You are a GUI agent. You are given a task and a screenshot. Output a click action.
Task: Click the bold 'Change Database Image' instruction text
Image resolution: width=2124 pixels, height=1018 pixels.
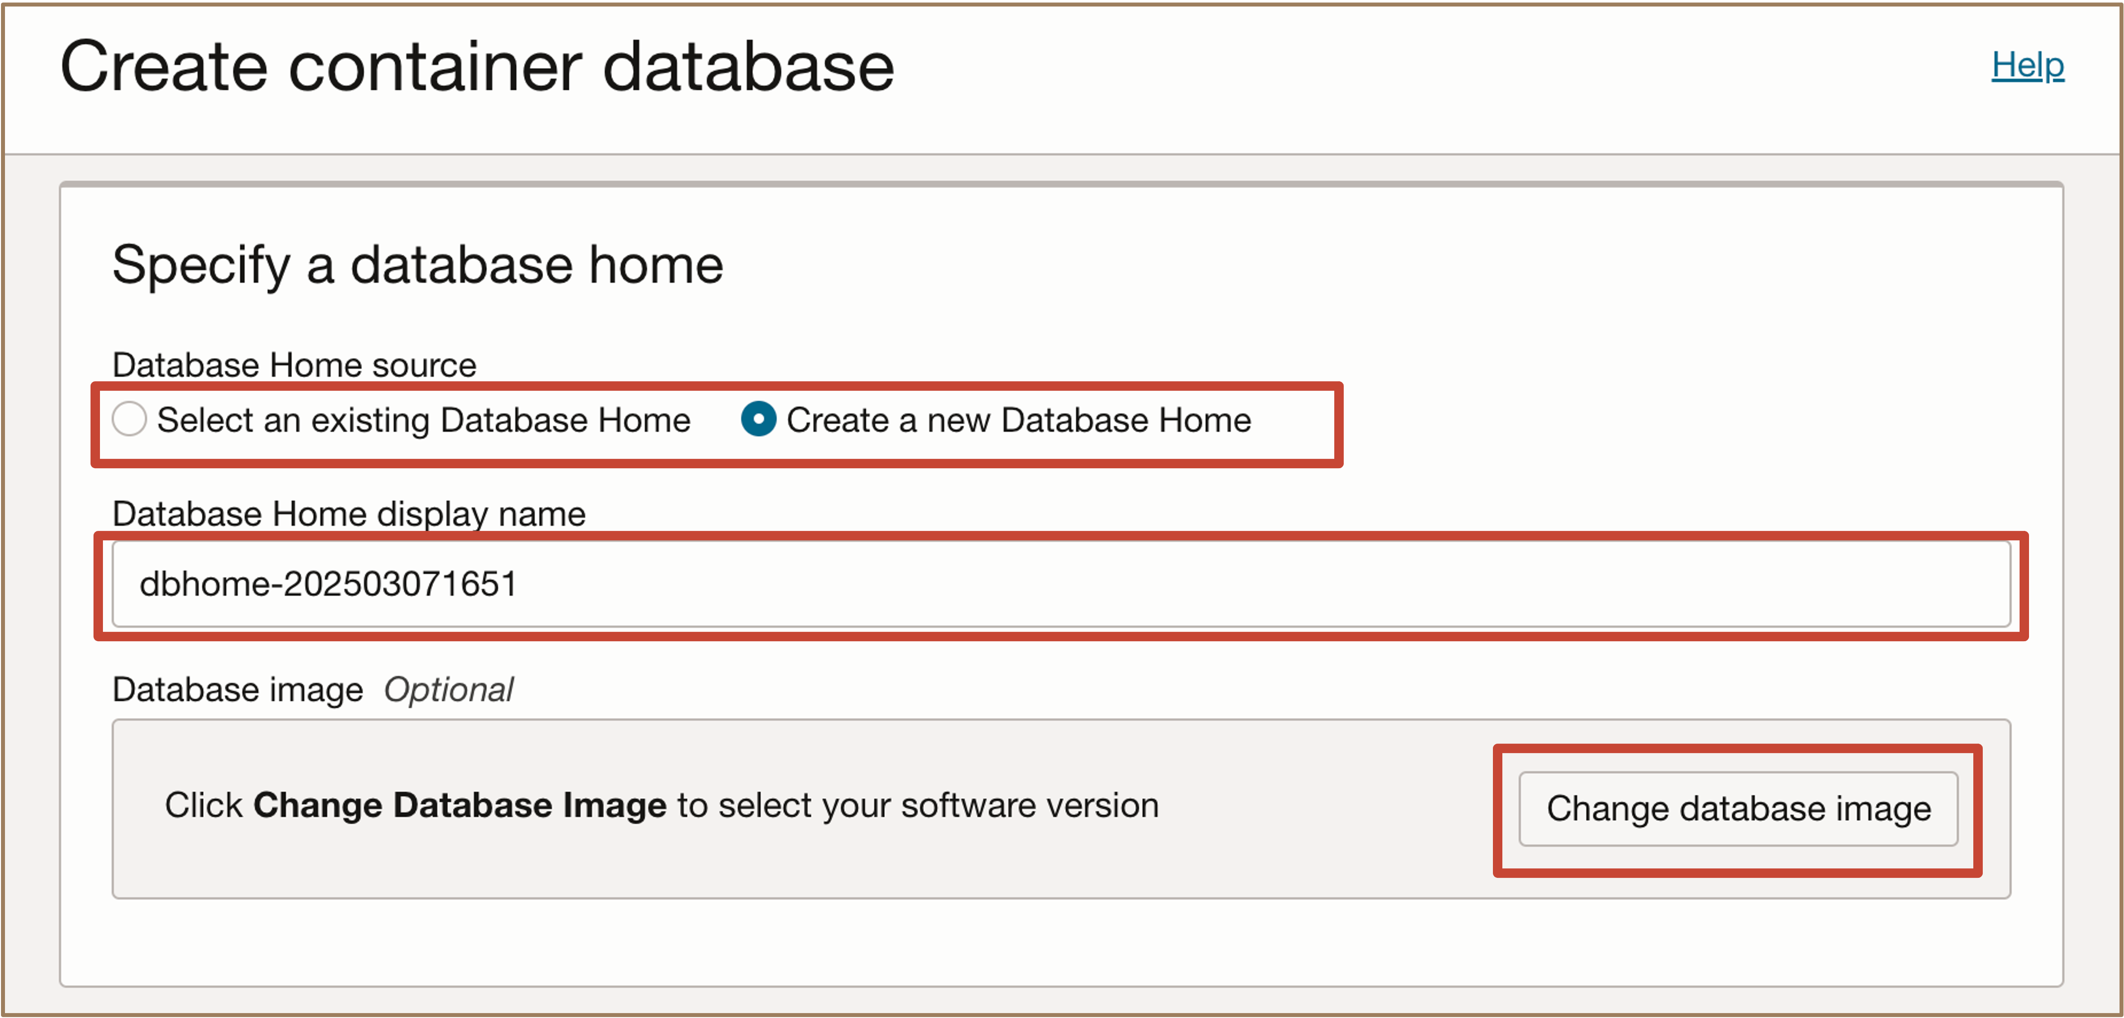click(x=460, y=805)
